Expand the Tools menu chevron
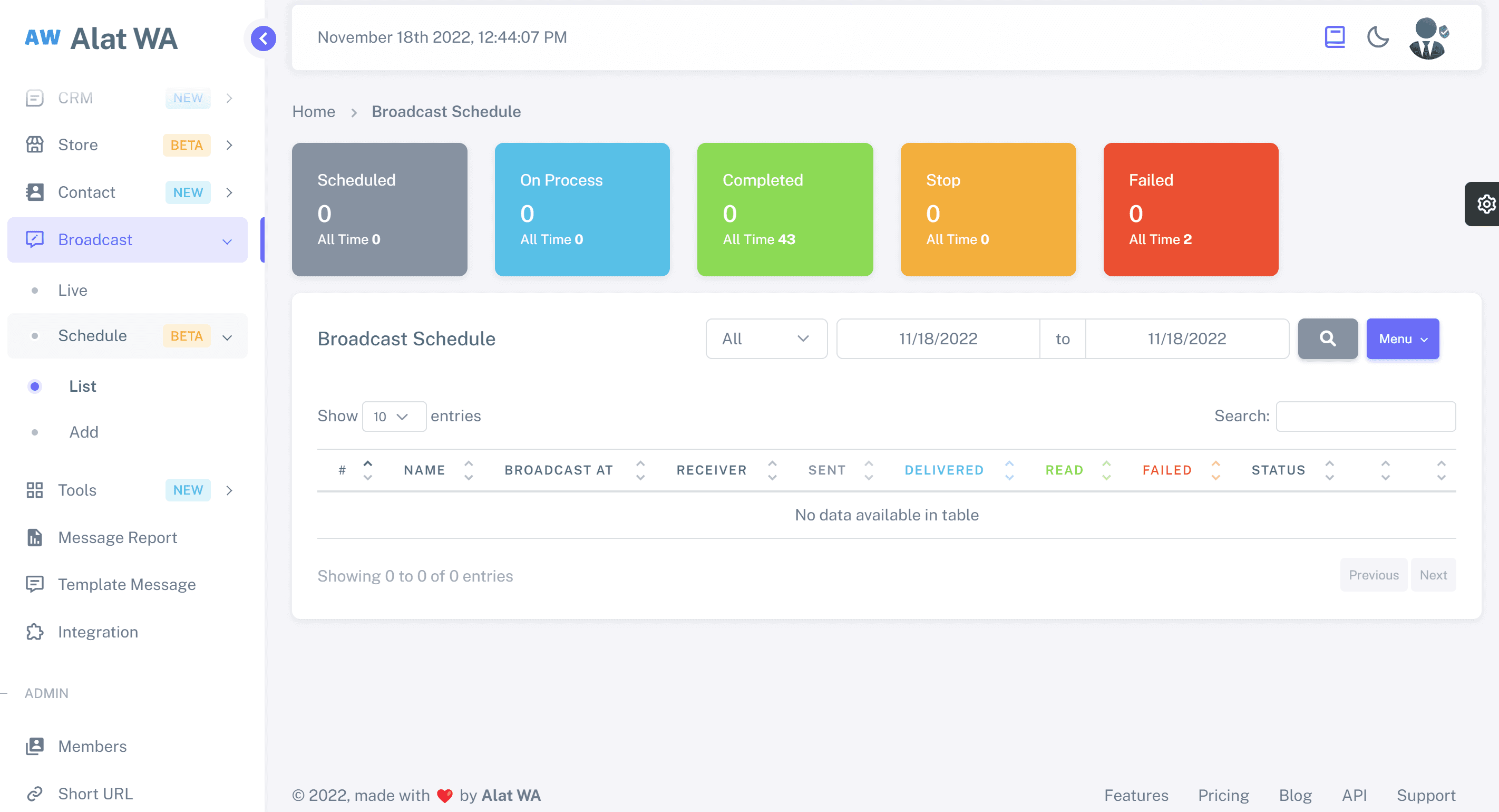This screenshot has width=1499, height=812. click(x=229, y=490)
